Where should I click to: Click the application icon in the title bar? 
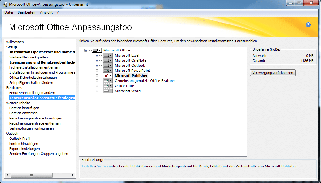point(5,4)
